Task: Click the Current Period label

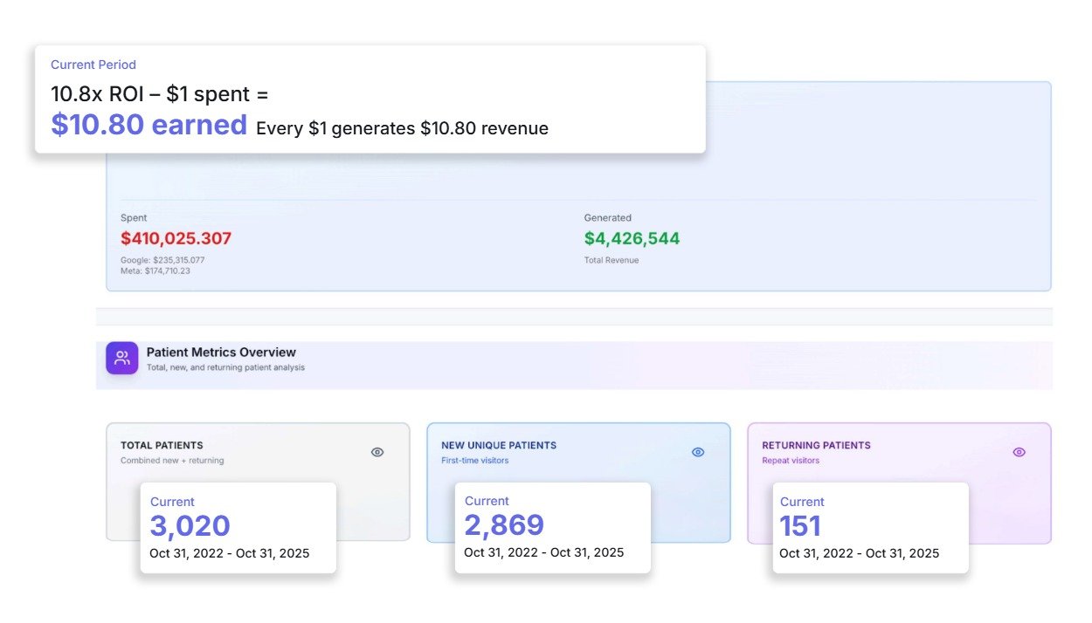Action: (x=93, y=65)
